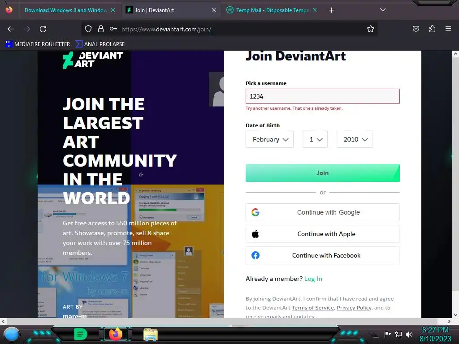Image resolution: width=459 pixels, height=344 pixels.
Task: Click the Google logo icon
Action: [255, 212]
